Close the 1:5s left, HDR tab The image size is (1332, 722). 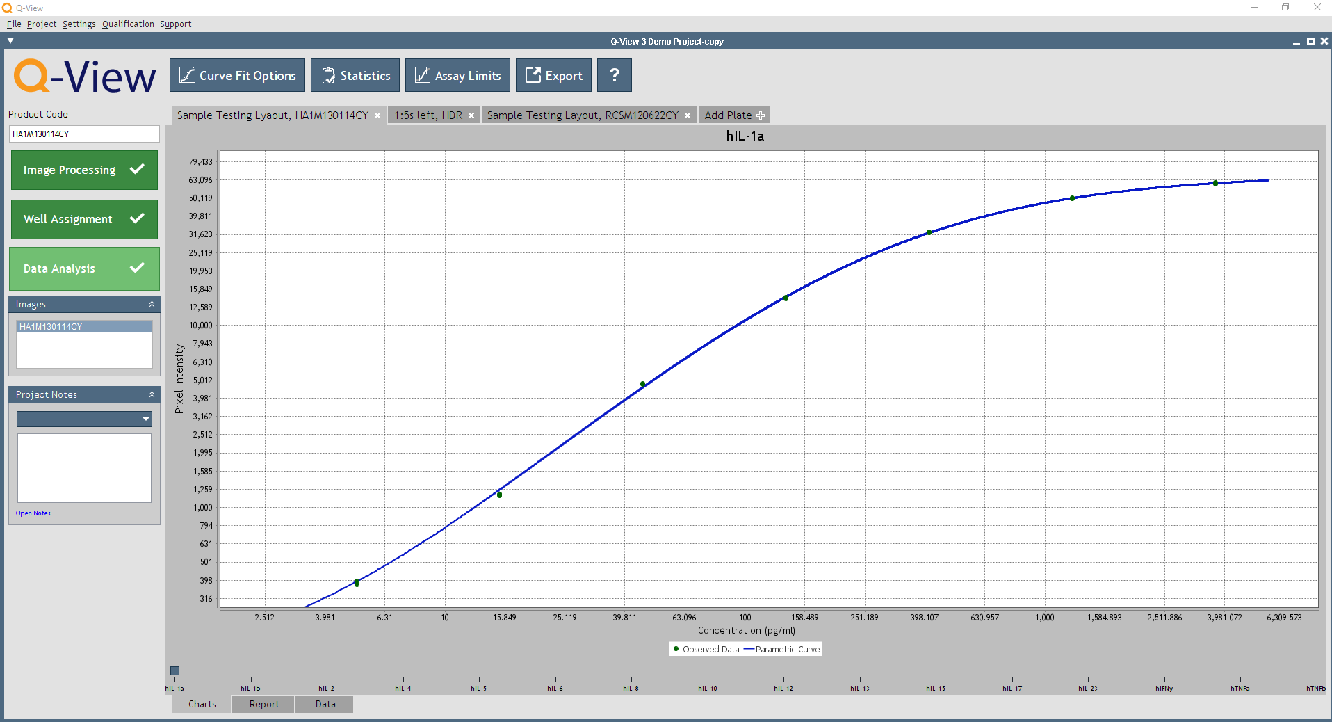471,115
